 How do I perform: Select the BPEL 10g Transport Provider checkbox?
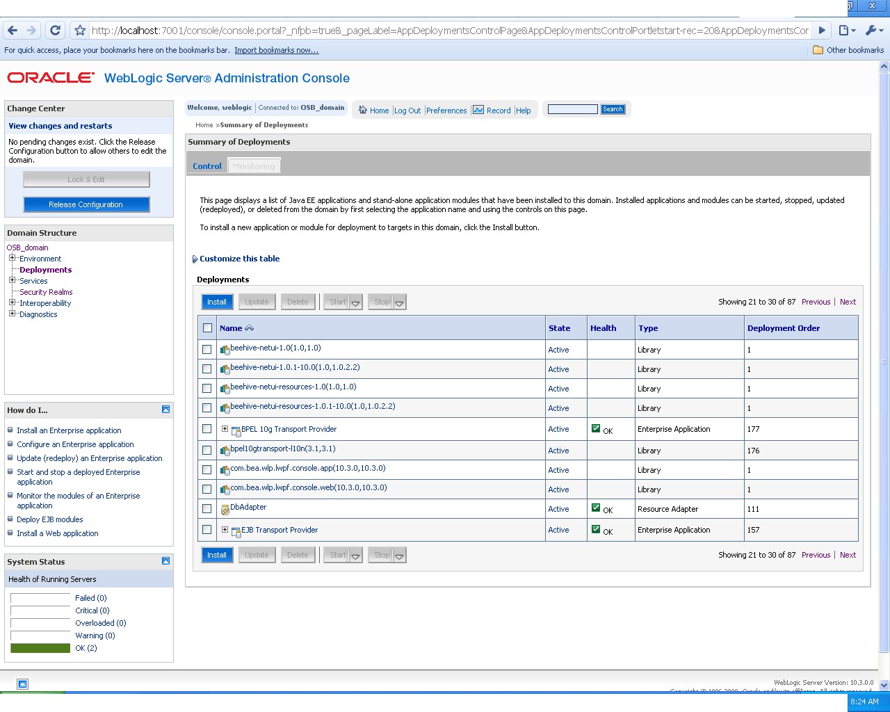point(207,429)
